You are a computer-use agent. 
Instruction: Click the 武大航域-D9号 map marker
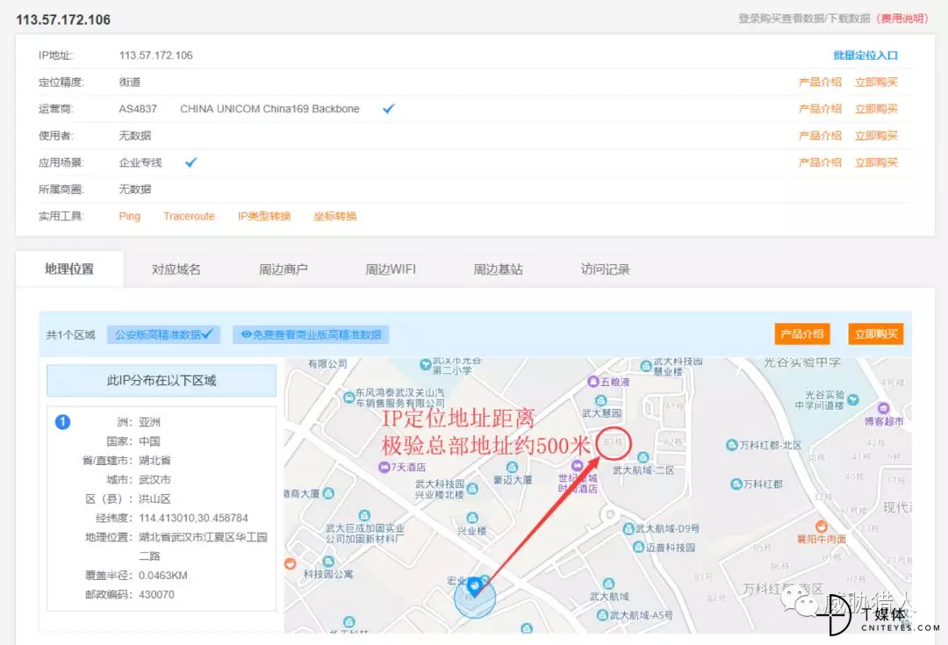(628, 528)
